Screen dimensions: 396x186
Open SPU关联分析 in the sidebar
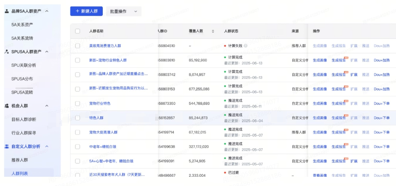(24, 65)
